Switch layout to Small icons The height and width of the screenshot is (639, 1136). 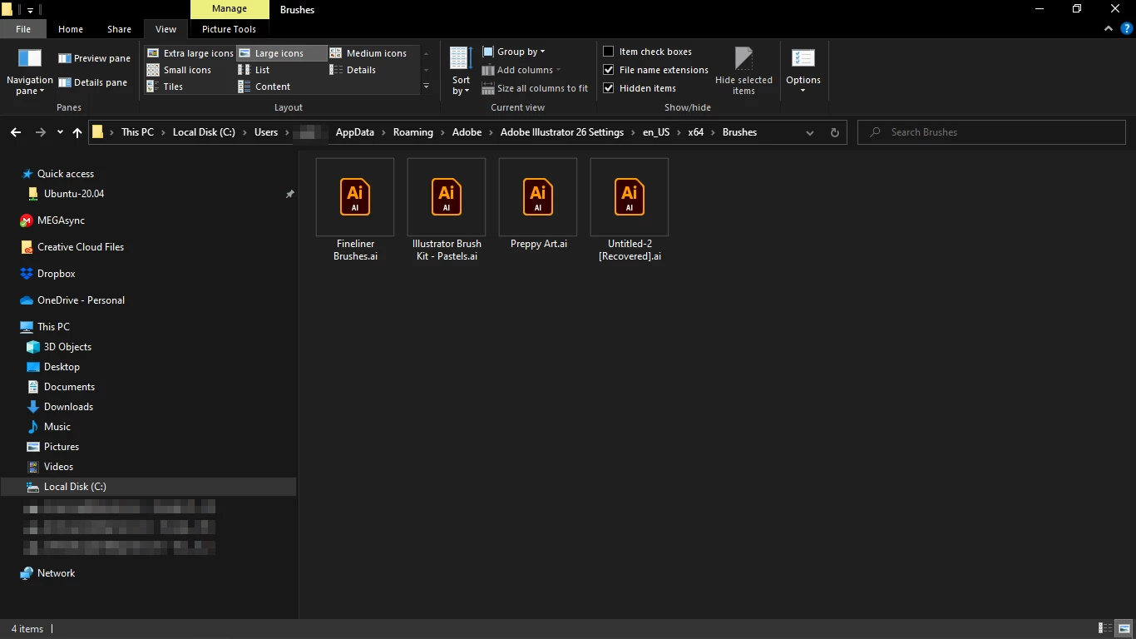pos(179,70)
